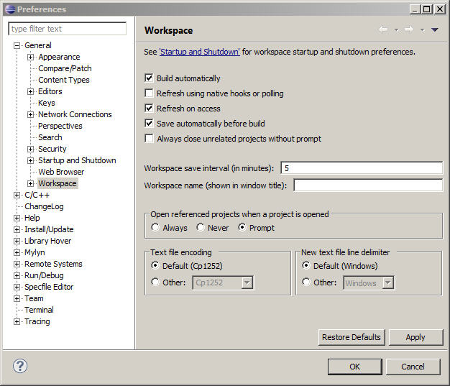450x386 pixels.
Task: Collapse the General tree node
Action: [17, 45]
